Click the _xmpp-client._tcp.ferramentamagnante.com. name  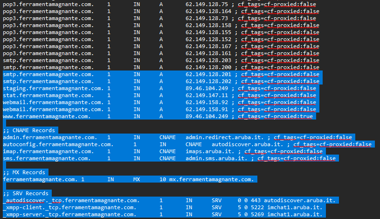coord(69,208)
